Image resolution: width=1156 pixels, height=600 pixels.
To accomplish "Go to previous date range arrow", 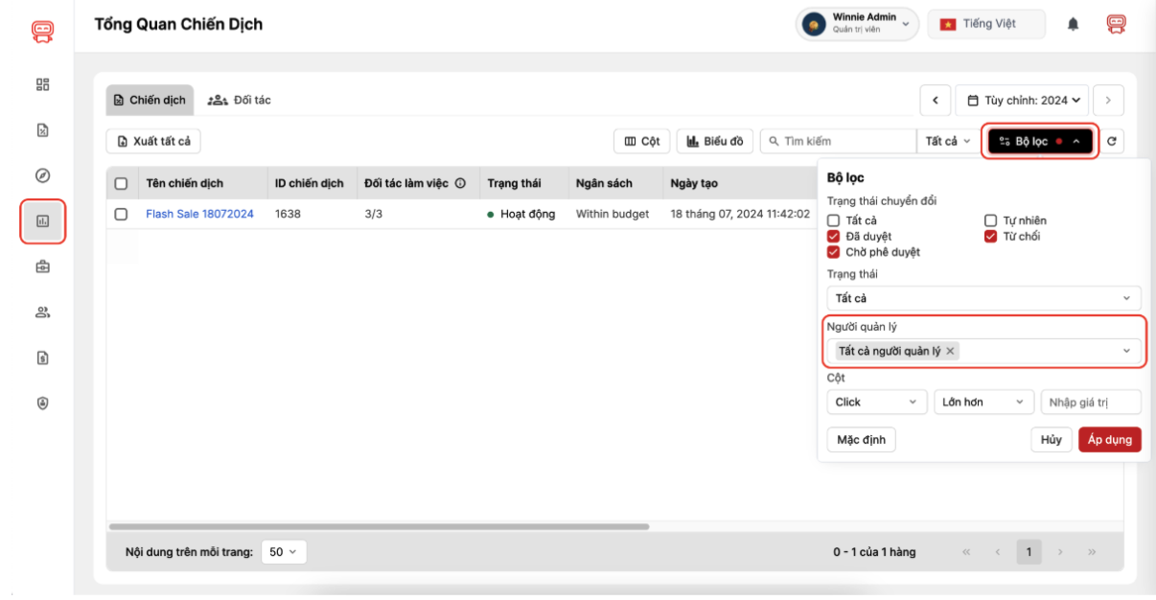I will tap(936, 100).
